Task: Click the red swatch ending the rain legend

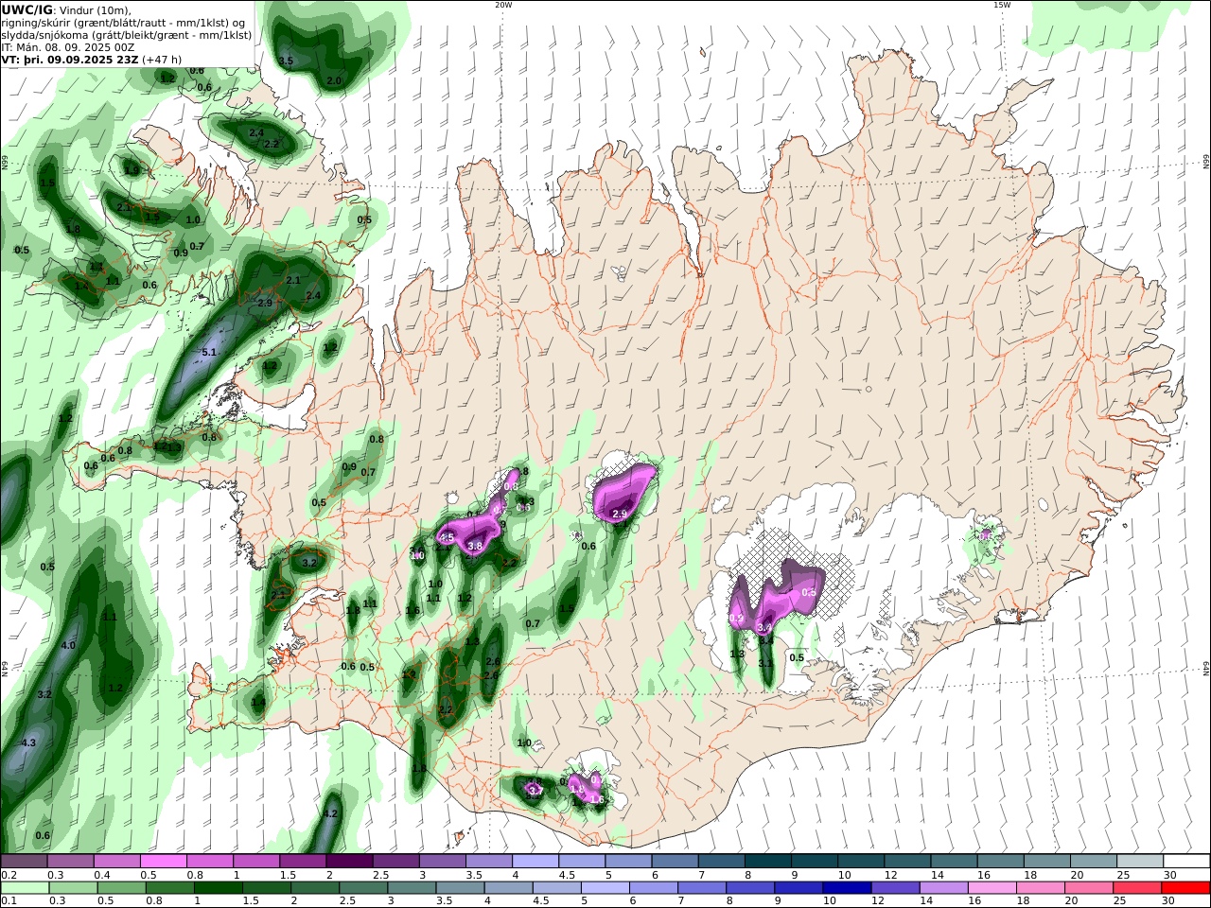Action: point(1185,888)
